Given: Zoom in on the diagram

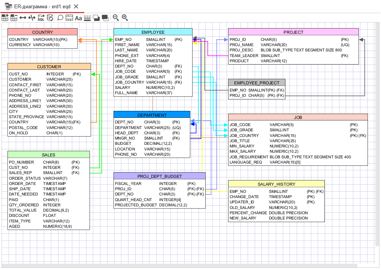Looking at the screenshot, I should [x=125, y=18].
